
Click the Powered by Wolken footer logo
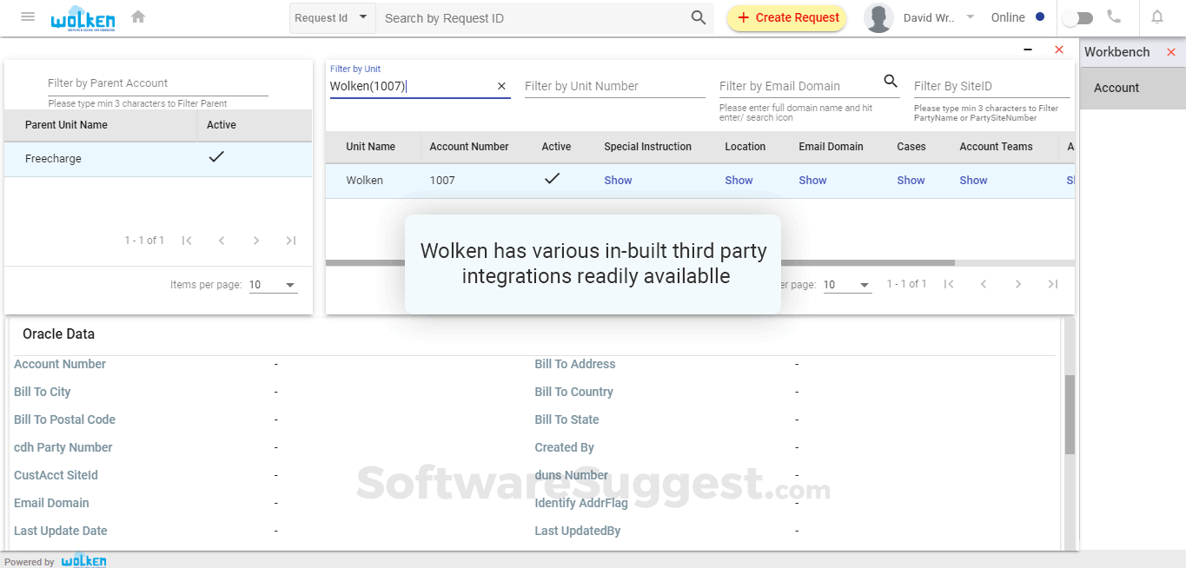[83, 560]
